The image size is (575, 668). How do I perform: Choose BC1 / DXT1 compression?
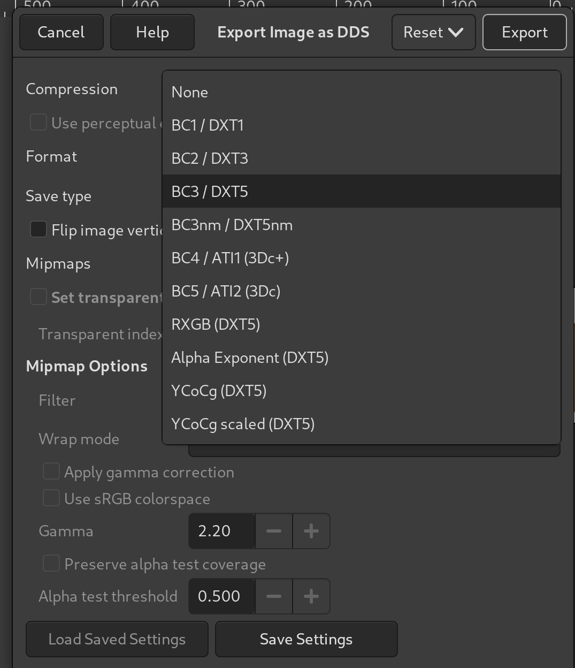tap(362, 125)
